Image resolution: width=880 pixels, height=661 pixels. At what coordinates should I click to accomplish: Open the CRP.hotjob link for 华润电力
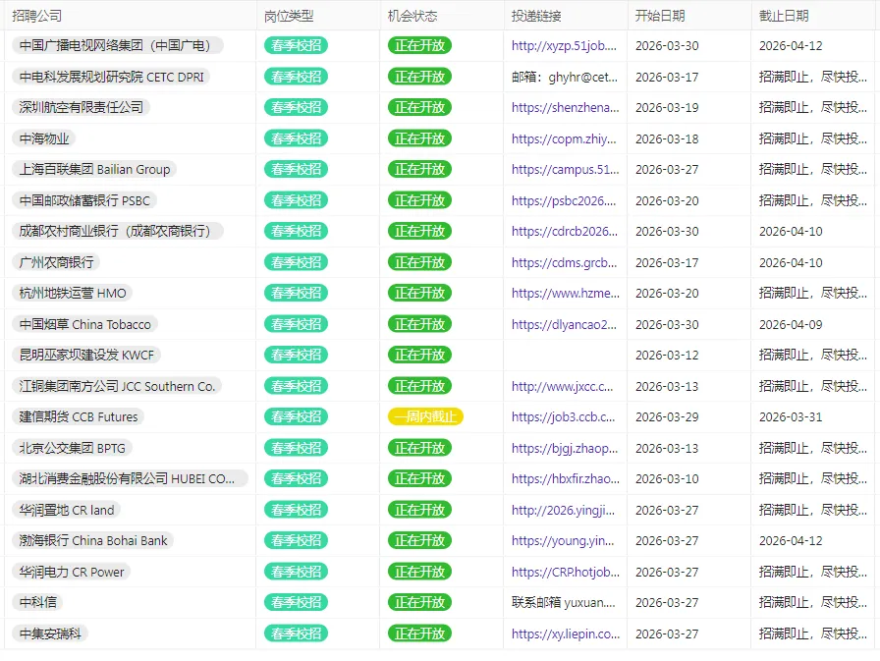[565, 572]
